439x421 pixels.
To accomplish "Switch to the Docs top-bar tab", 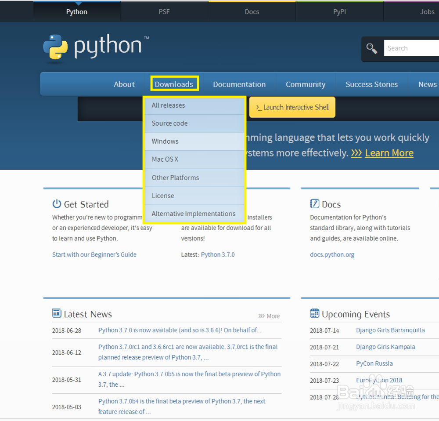I will (252, 11).
